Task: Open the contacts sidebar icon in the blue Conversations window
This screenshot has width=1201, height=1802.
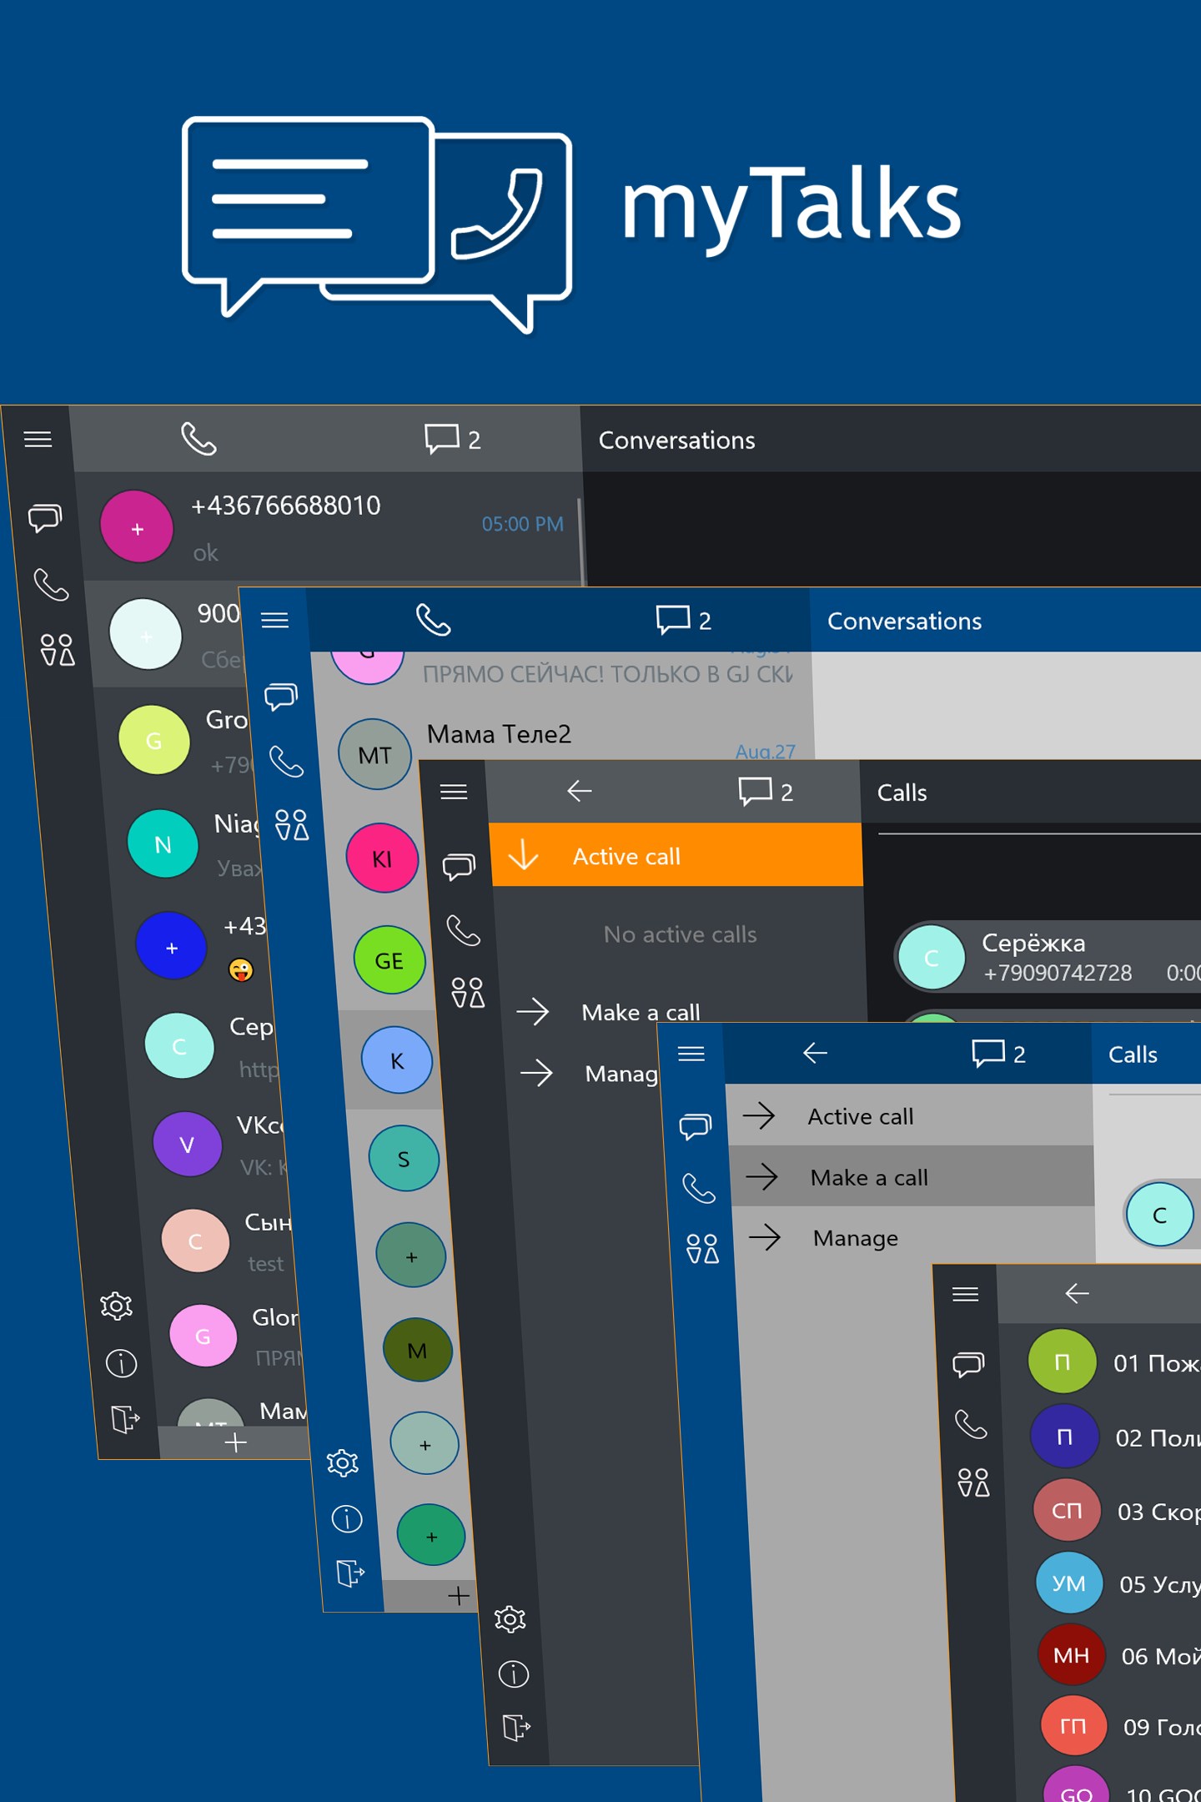Action: coord(292,824)
